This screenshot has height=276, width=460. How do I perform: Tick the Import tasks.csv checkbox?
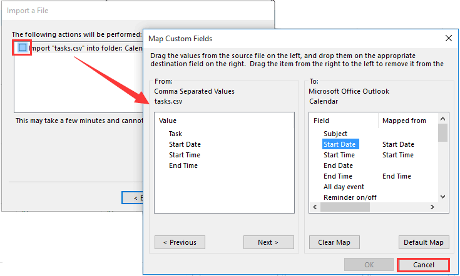coord(23,47)
